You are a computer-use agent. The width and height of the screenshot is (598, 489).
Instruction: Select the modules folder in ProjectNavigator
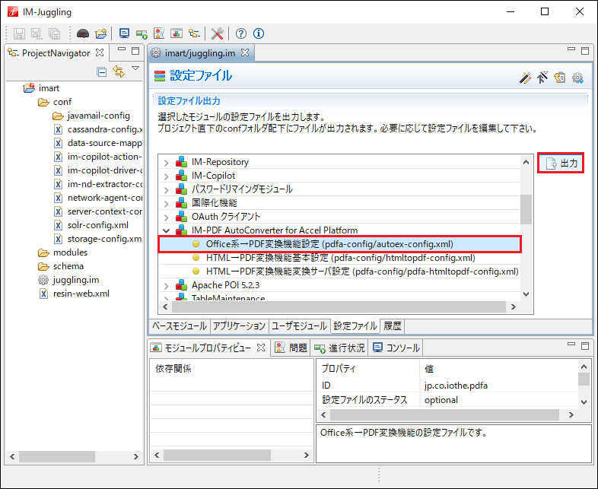click(63, 252)
